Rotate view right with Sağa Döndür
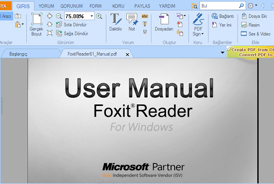 point(72,33)
